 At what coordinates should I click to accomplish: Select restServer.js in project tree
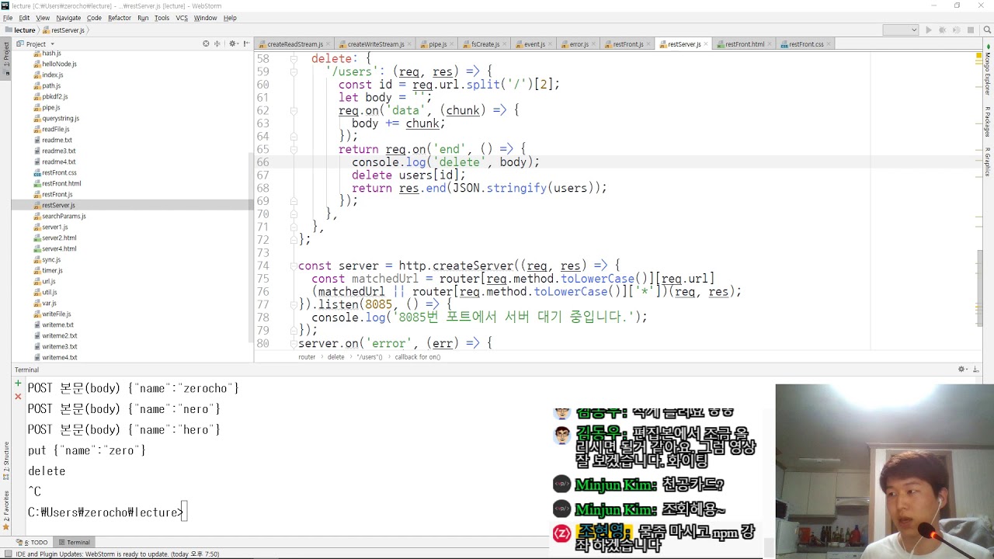click(58, 205)
